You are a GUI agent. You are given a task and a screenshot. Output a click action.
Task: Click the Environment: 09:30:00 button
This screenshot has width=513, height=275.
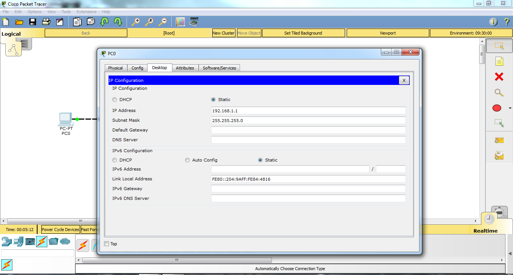tap(471, 33)
